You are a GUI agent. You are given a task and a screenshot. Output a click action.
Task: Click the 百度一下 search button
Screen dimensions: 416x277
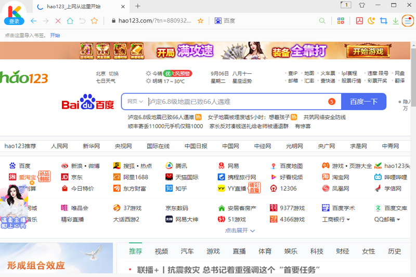click(x=363, y=101)
